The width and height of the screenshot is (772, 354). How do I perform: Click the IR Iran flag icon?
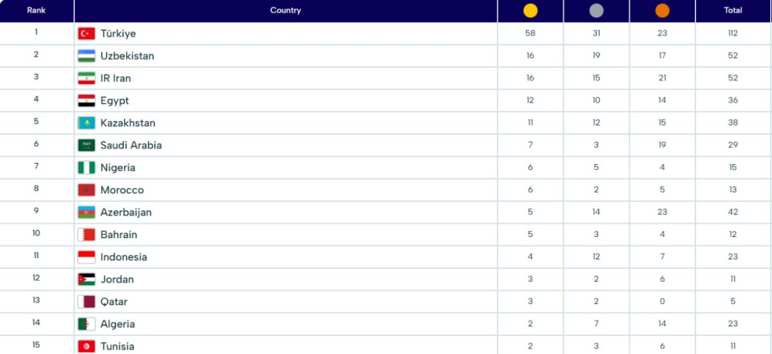click(86, 79)
